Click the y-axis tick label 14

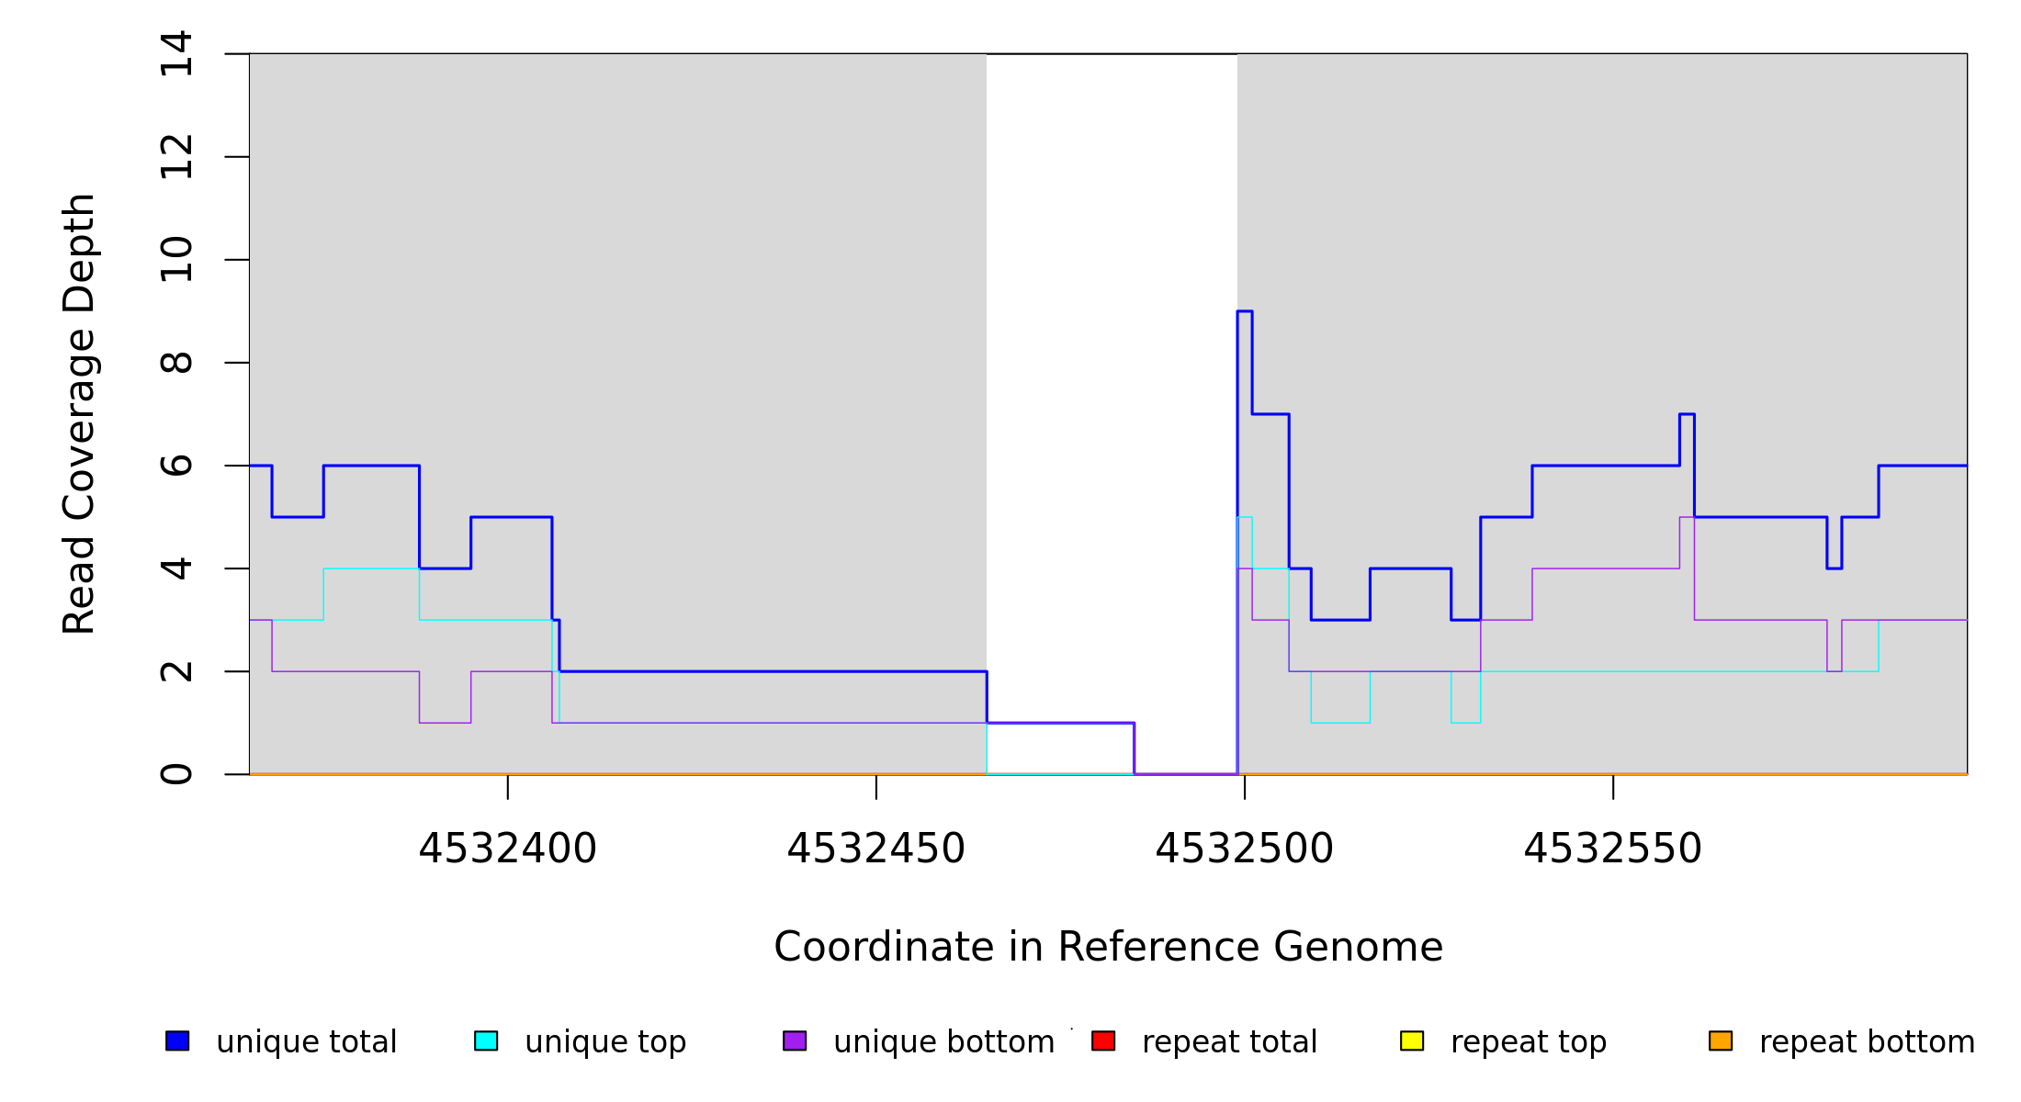(176, 53)
